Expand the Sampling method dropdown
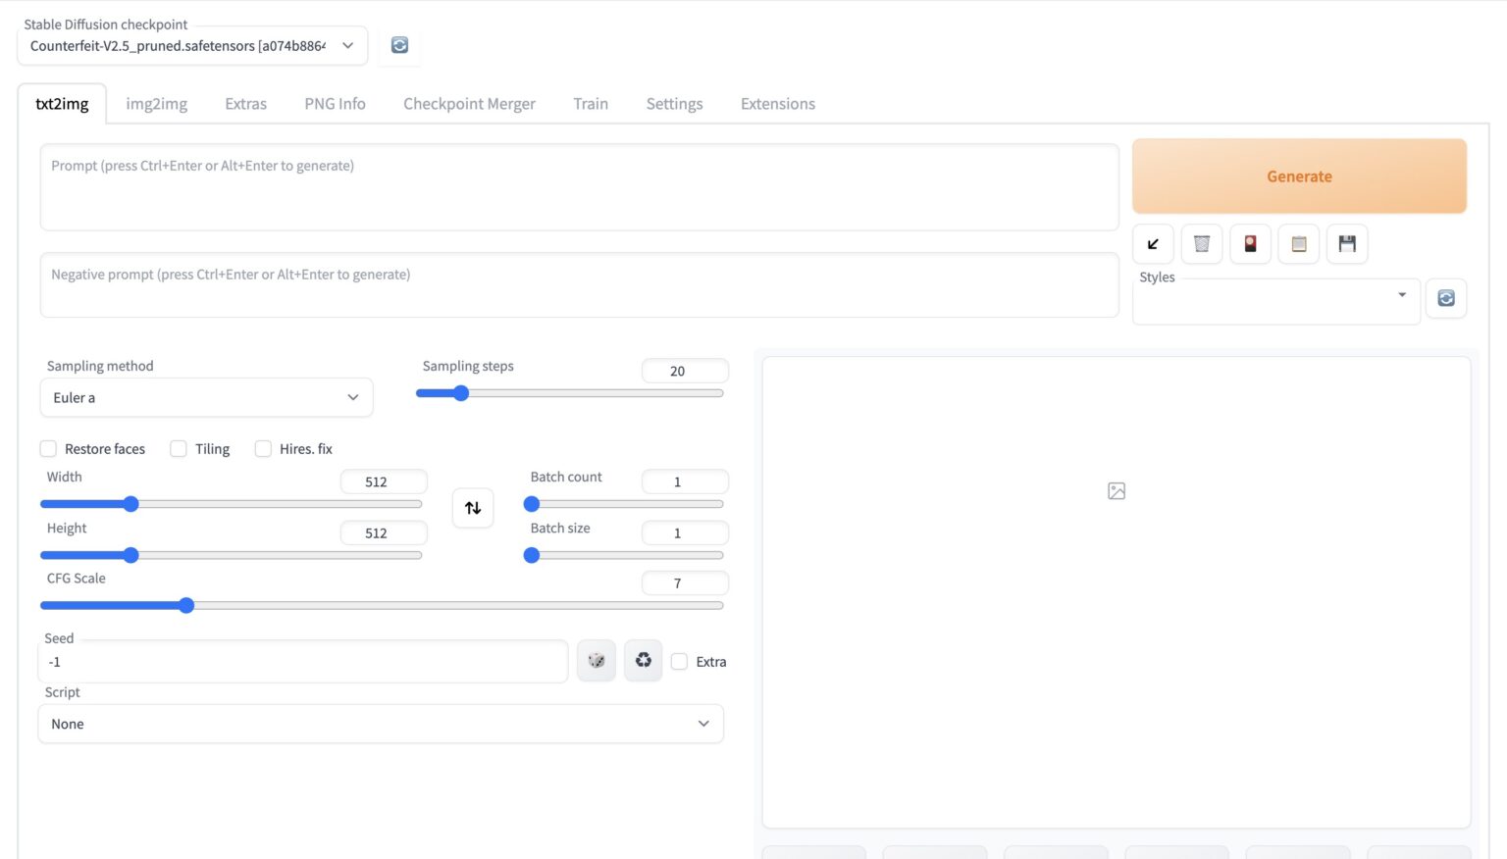Image resolution: width=1507 pixels, height=859 pixels. 206,398
